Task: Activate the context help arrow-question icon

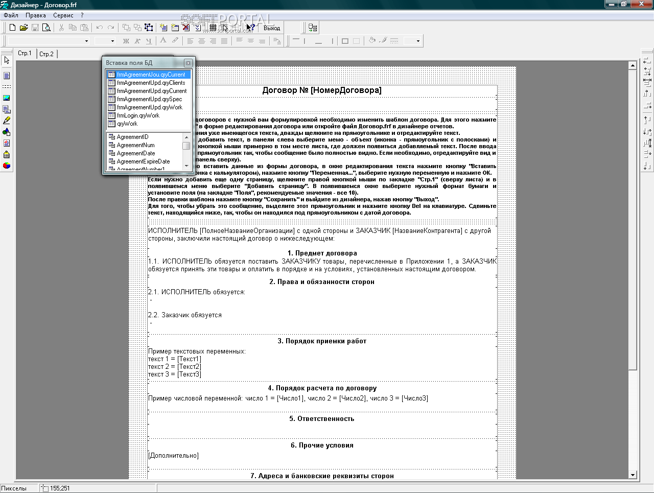Action: [250, 28]
